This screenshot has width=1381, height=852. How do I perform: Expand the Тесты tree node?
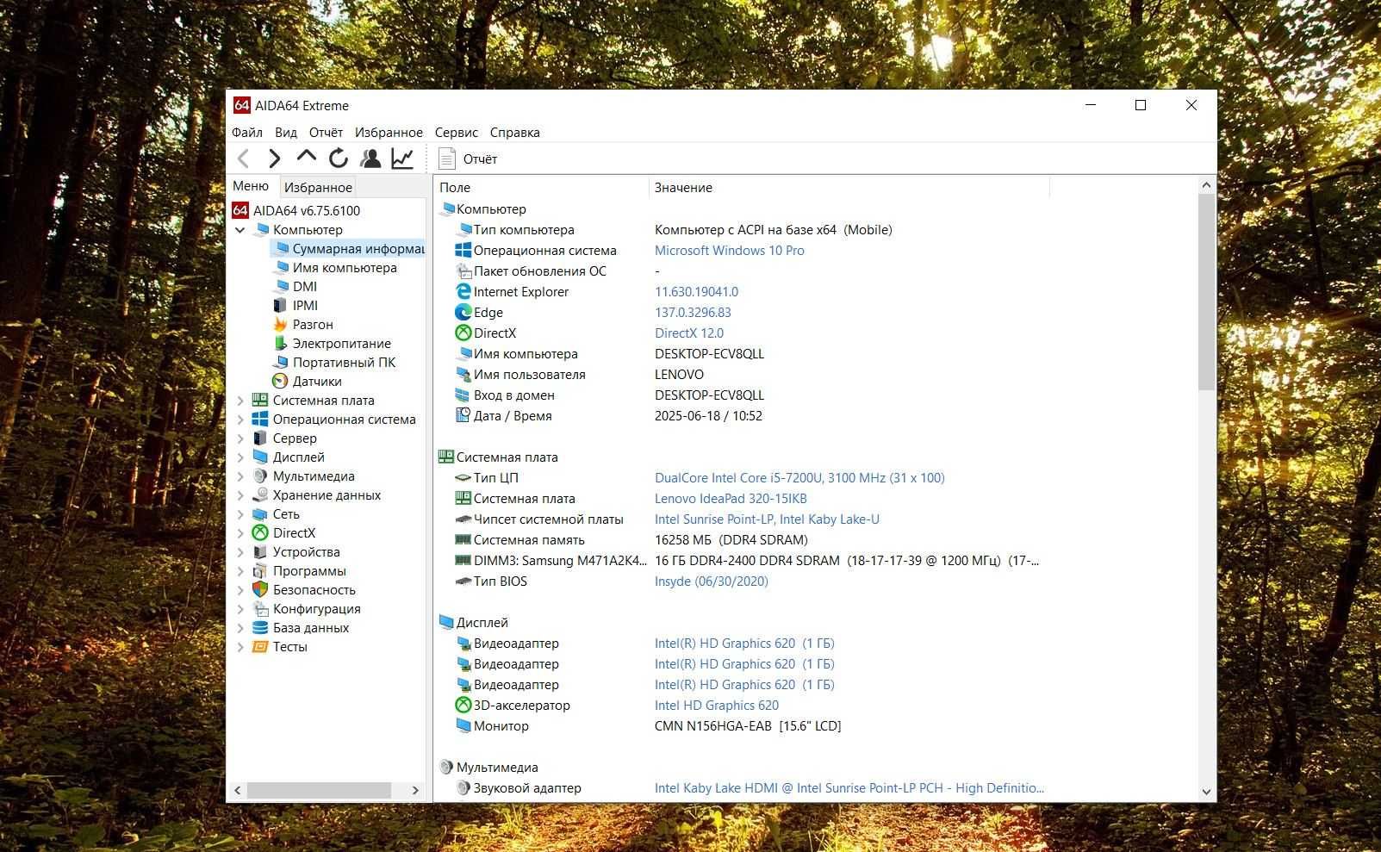click(x=240, y=647)
